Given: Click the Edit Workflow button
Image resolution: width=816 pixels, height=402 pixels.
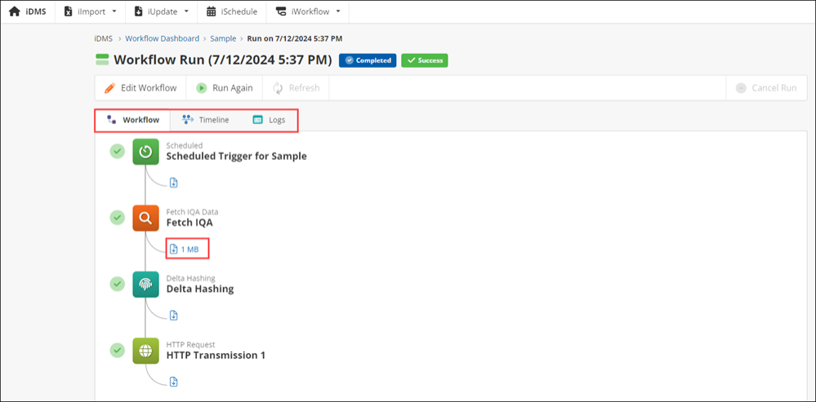Looking at the screenshot, I should (x=140, y=88).
